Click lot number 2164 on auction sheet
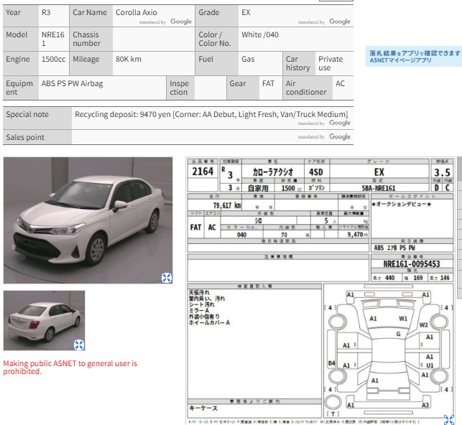Screen dimensions: 462x425 pos(203,172)
